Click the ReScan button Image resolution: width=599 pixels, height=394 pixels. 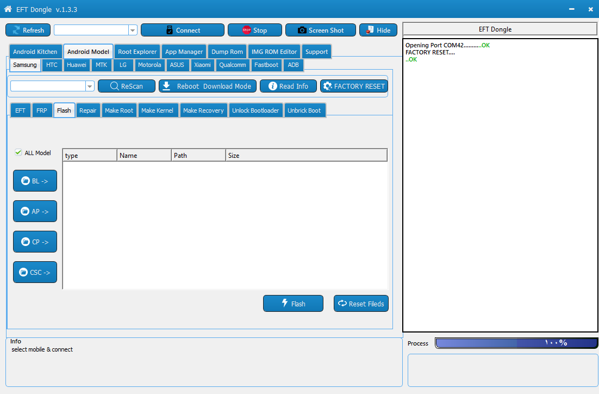pos(127,86)
